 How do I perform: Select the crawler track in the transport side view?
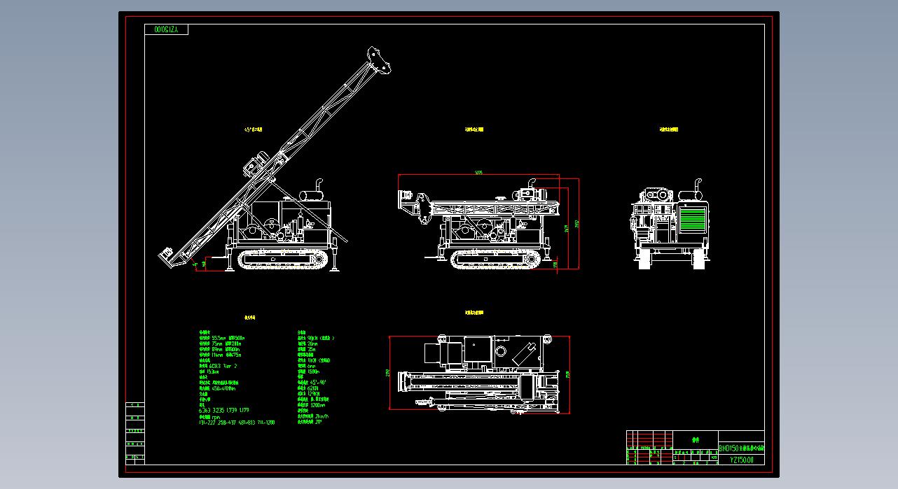point(496,260)
